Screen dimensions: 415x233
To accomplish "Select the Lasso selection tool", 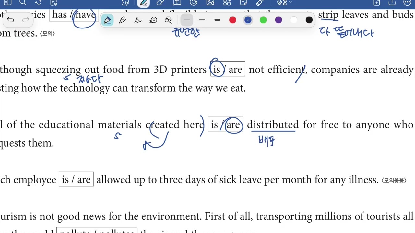I will point(125,2).
